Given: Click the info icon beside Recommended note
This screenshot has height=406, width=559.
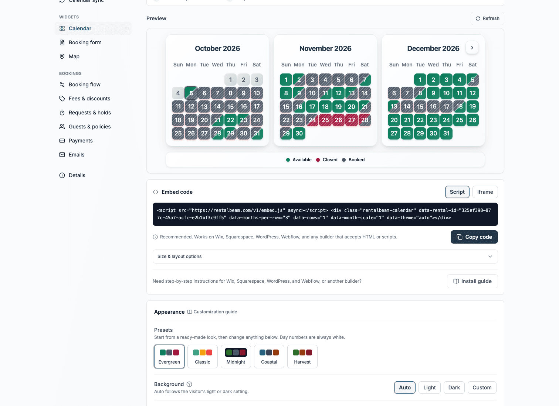Looking at the screenshot, I should pyautogui.click(x=155, y=237).
